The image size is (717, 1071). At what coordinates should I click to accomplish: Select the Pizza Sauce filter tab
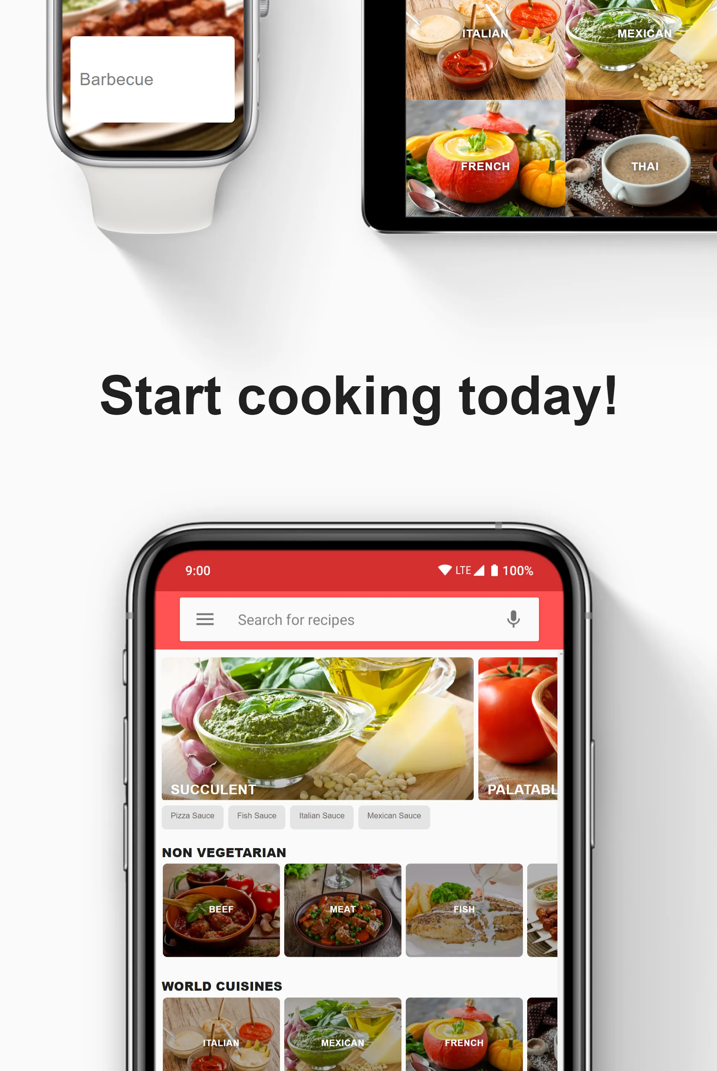[191, 816]
